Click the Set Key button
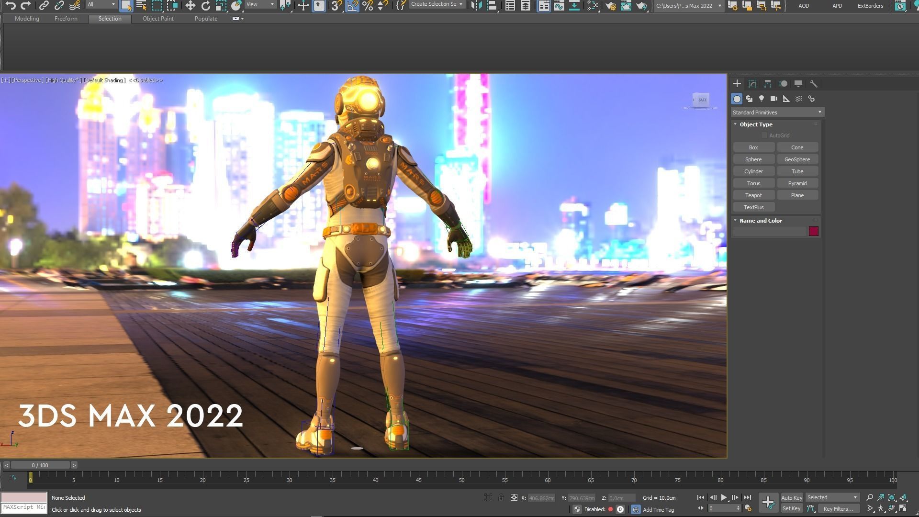The image size is (919, 517). pos(791,509)
